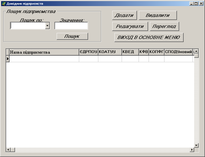Select the current row indicator arrow
Screen dimensions: 205x157
(x=8, y=59)
